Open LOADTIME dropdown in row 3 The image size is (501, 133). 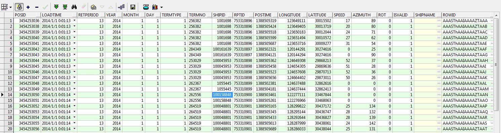[x=74, y=32]
